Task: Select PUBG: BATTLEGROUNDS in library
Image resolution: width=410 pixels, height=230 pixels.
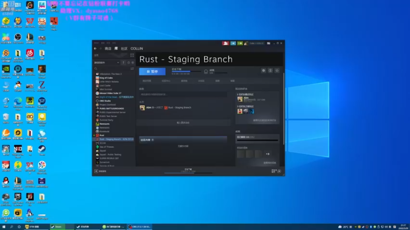Action: coord(112,108)
